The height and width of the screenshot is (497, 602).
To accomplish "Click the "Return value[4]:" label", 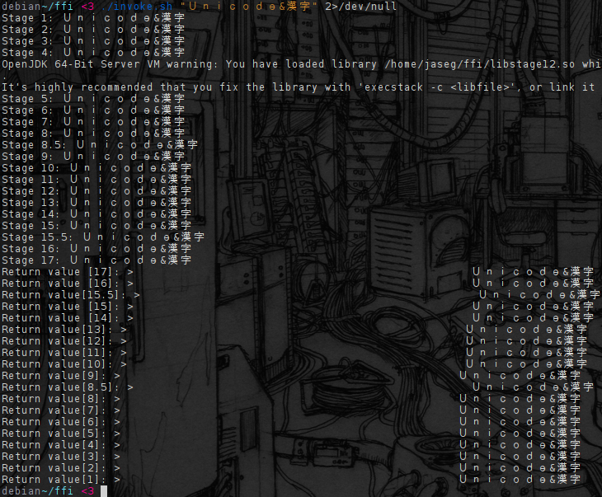I will pyautogui.click(x=54, y=445).
